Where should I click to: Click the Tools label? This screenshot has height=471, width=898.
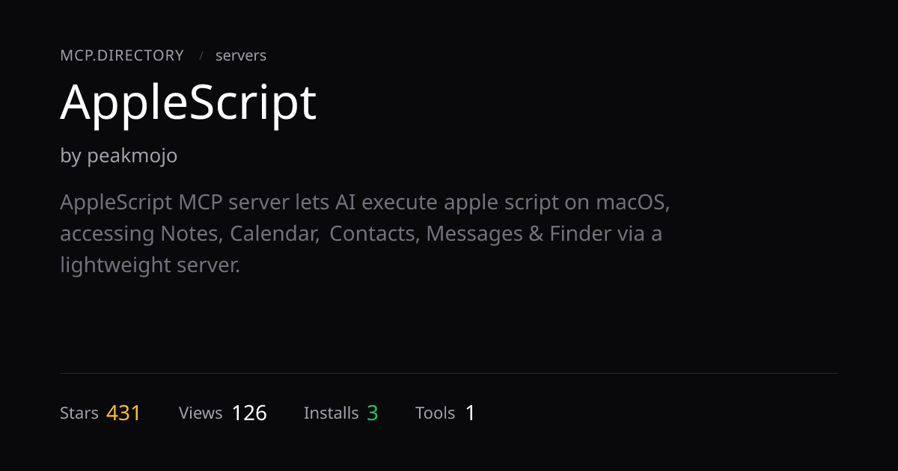tap(436, 413)
